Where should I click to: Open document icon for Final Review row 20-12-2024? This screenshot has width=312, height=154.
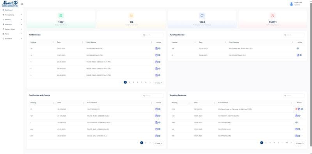click(x=156, y=136)
